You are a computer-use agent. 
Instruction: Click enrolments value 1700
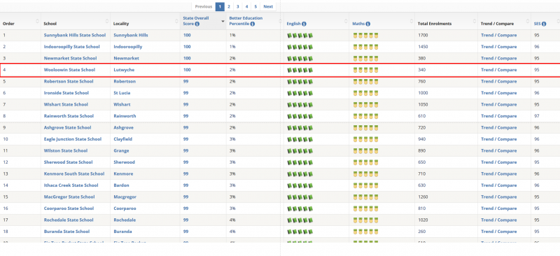(423, 36)
